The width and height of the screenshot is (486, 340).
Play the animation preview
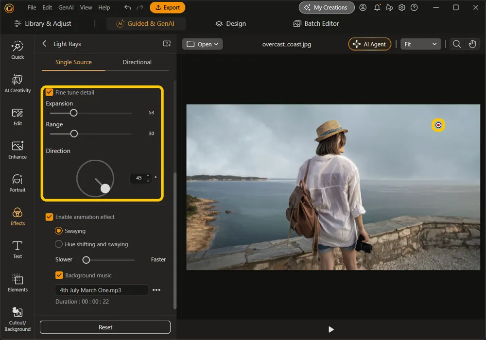(331, 329)
